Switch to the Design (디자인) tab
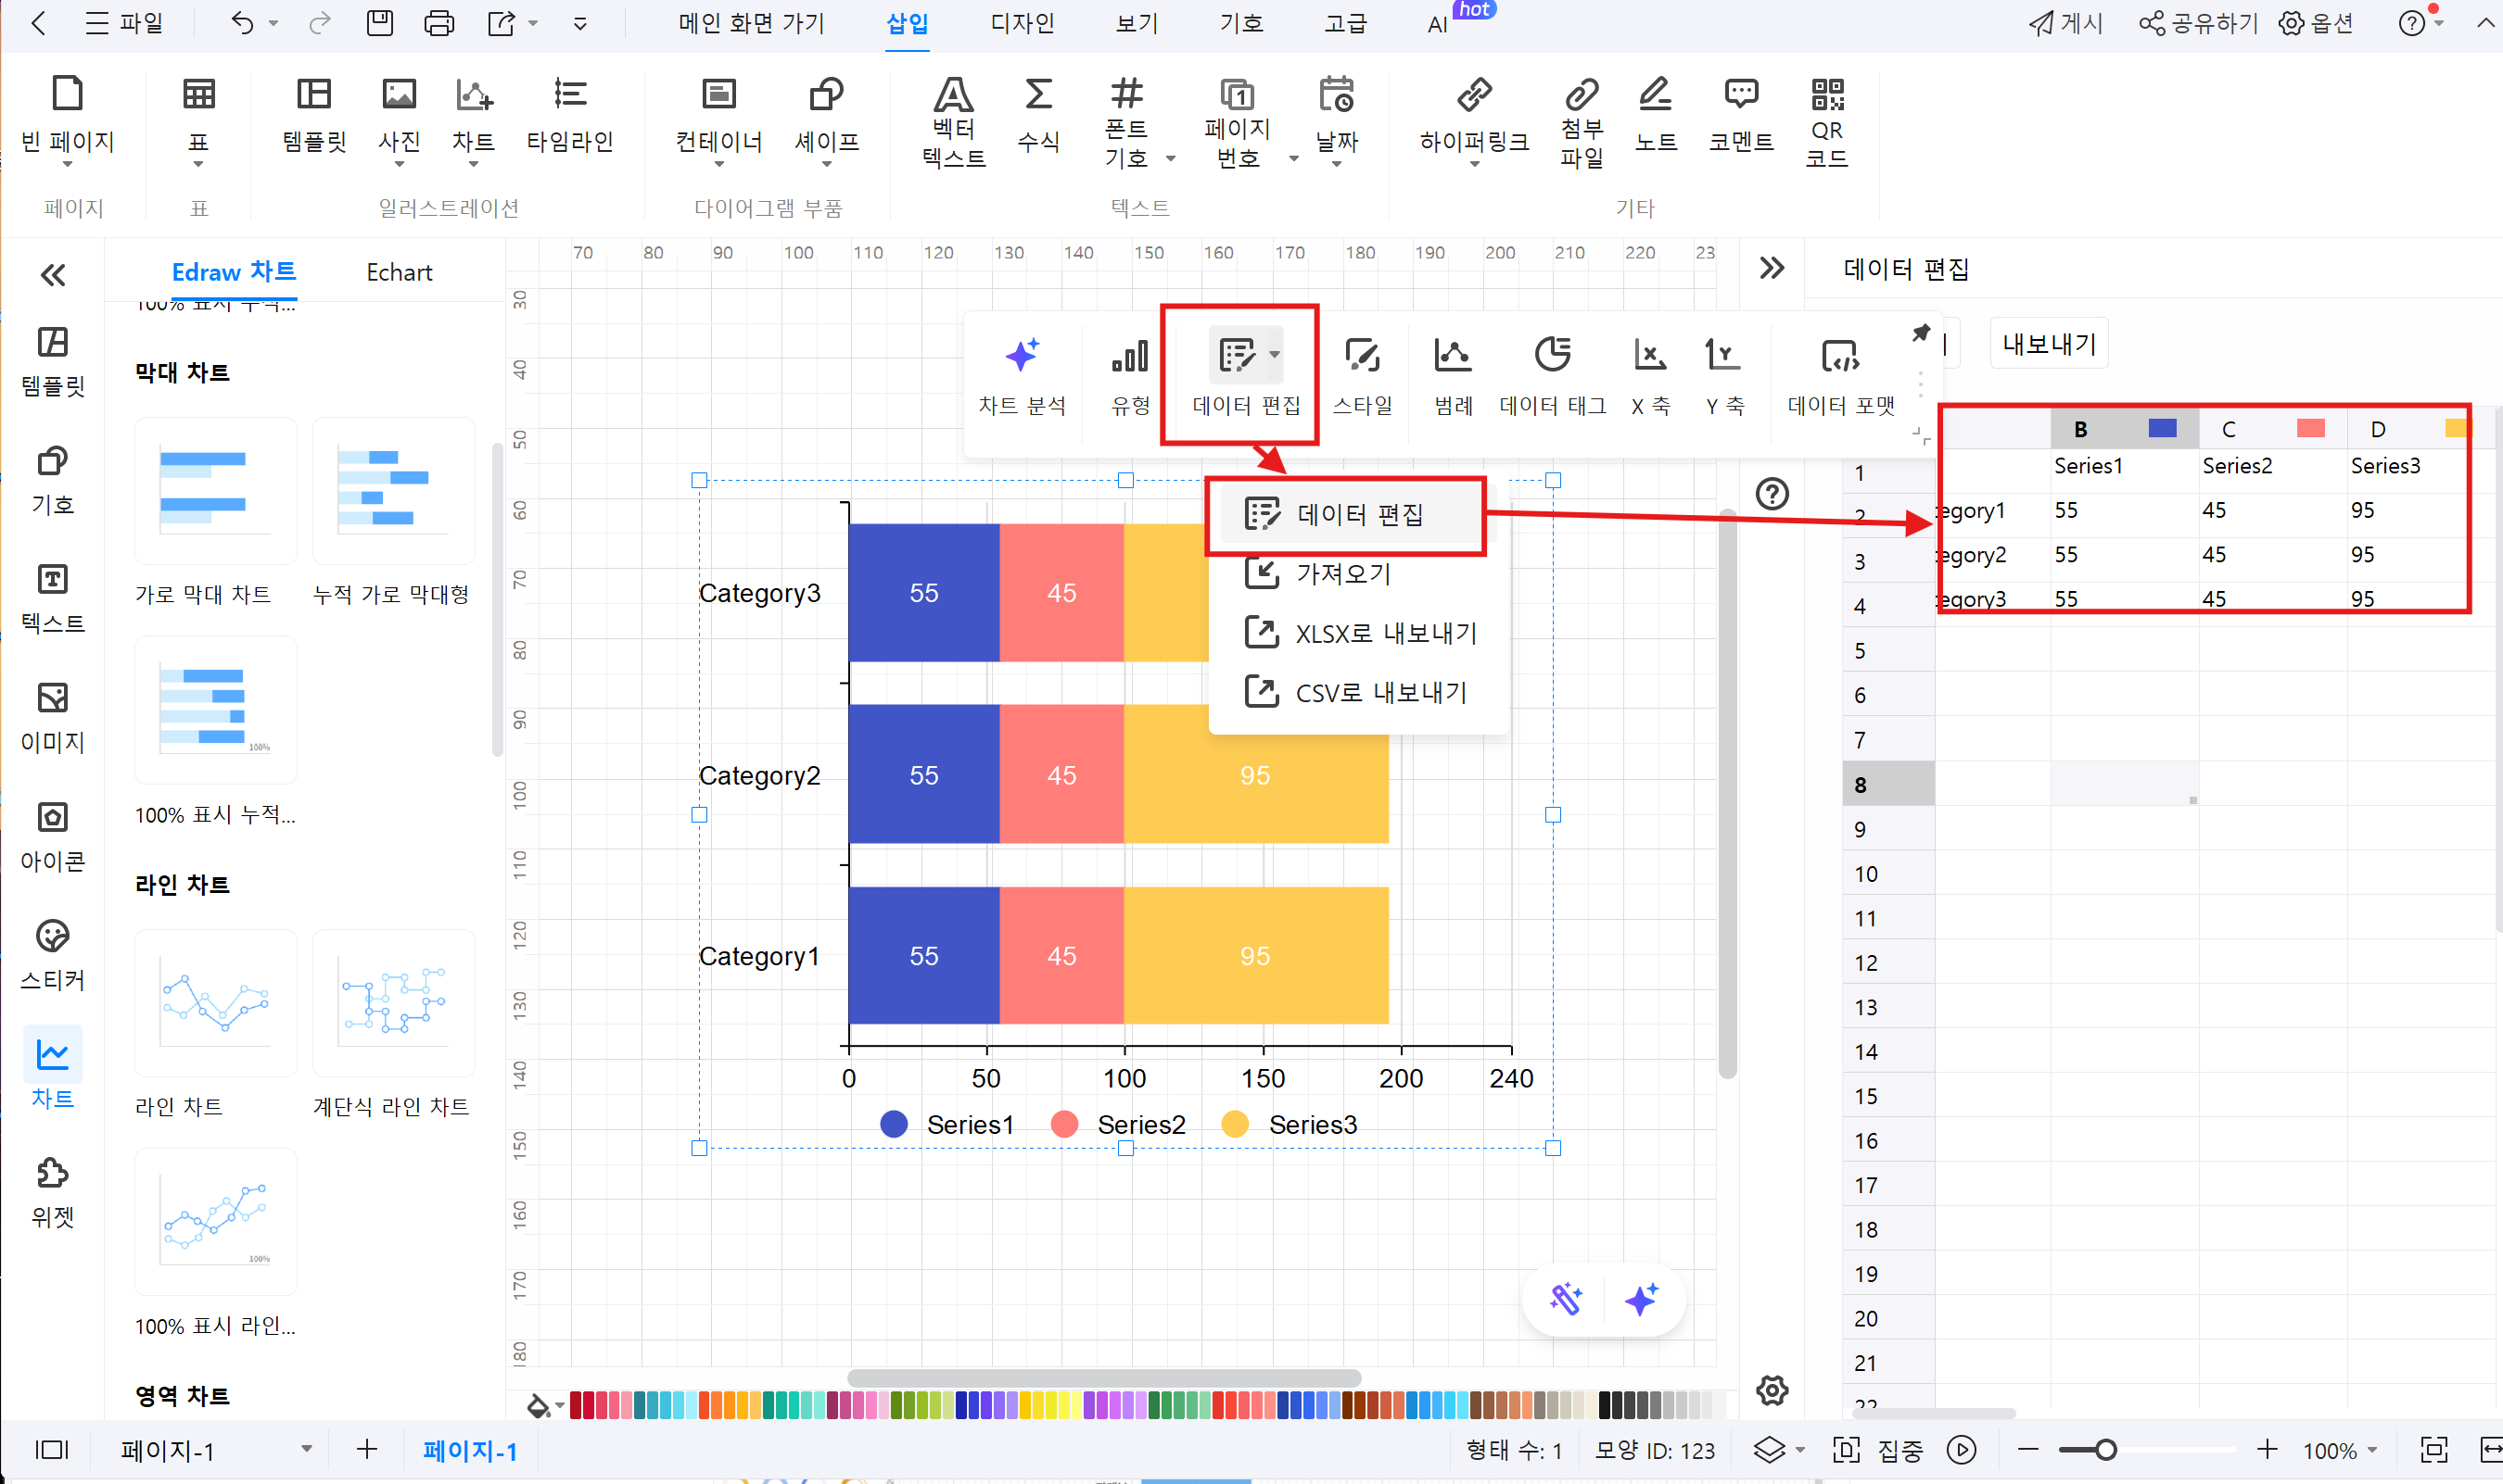2503x1484 pixels. point(1022,23)
